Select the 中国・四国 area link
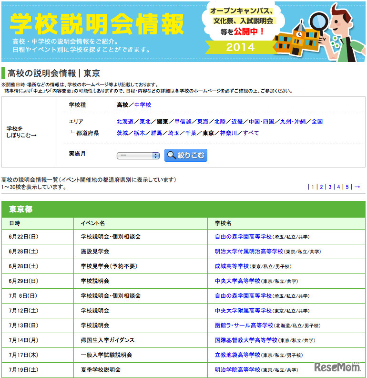The image size is (367, 378). [x=261, y=122]
